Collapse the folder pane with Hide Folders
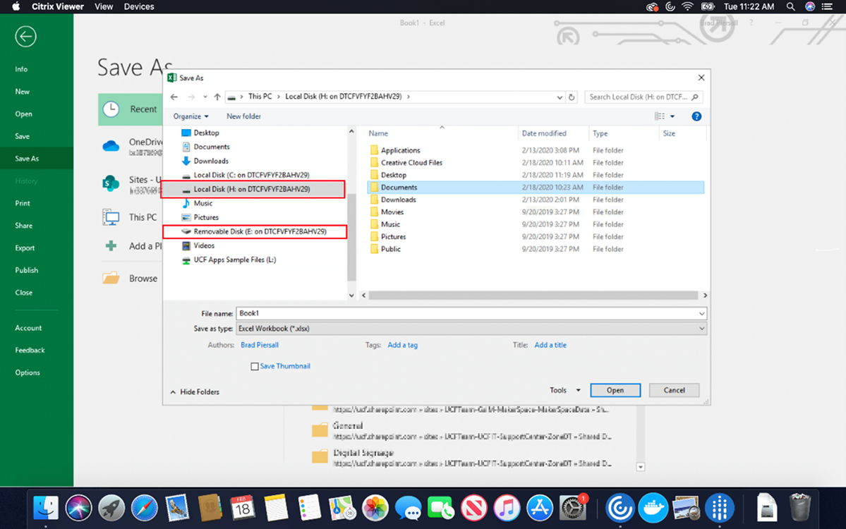The height and width of the screenshot is (529, 846). tap(195, 392)
